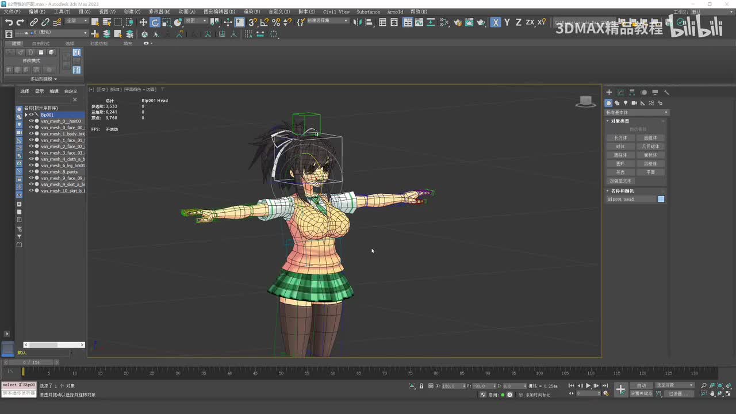This screenshot has height=414, width=736.
Task: Open the 视图 reference coordinate dropdown
Action: [197, 21]
